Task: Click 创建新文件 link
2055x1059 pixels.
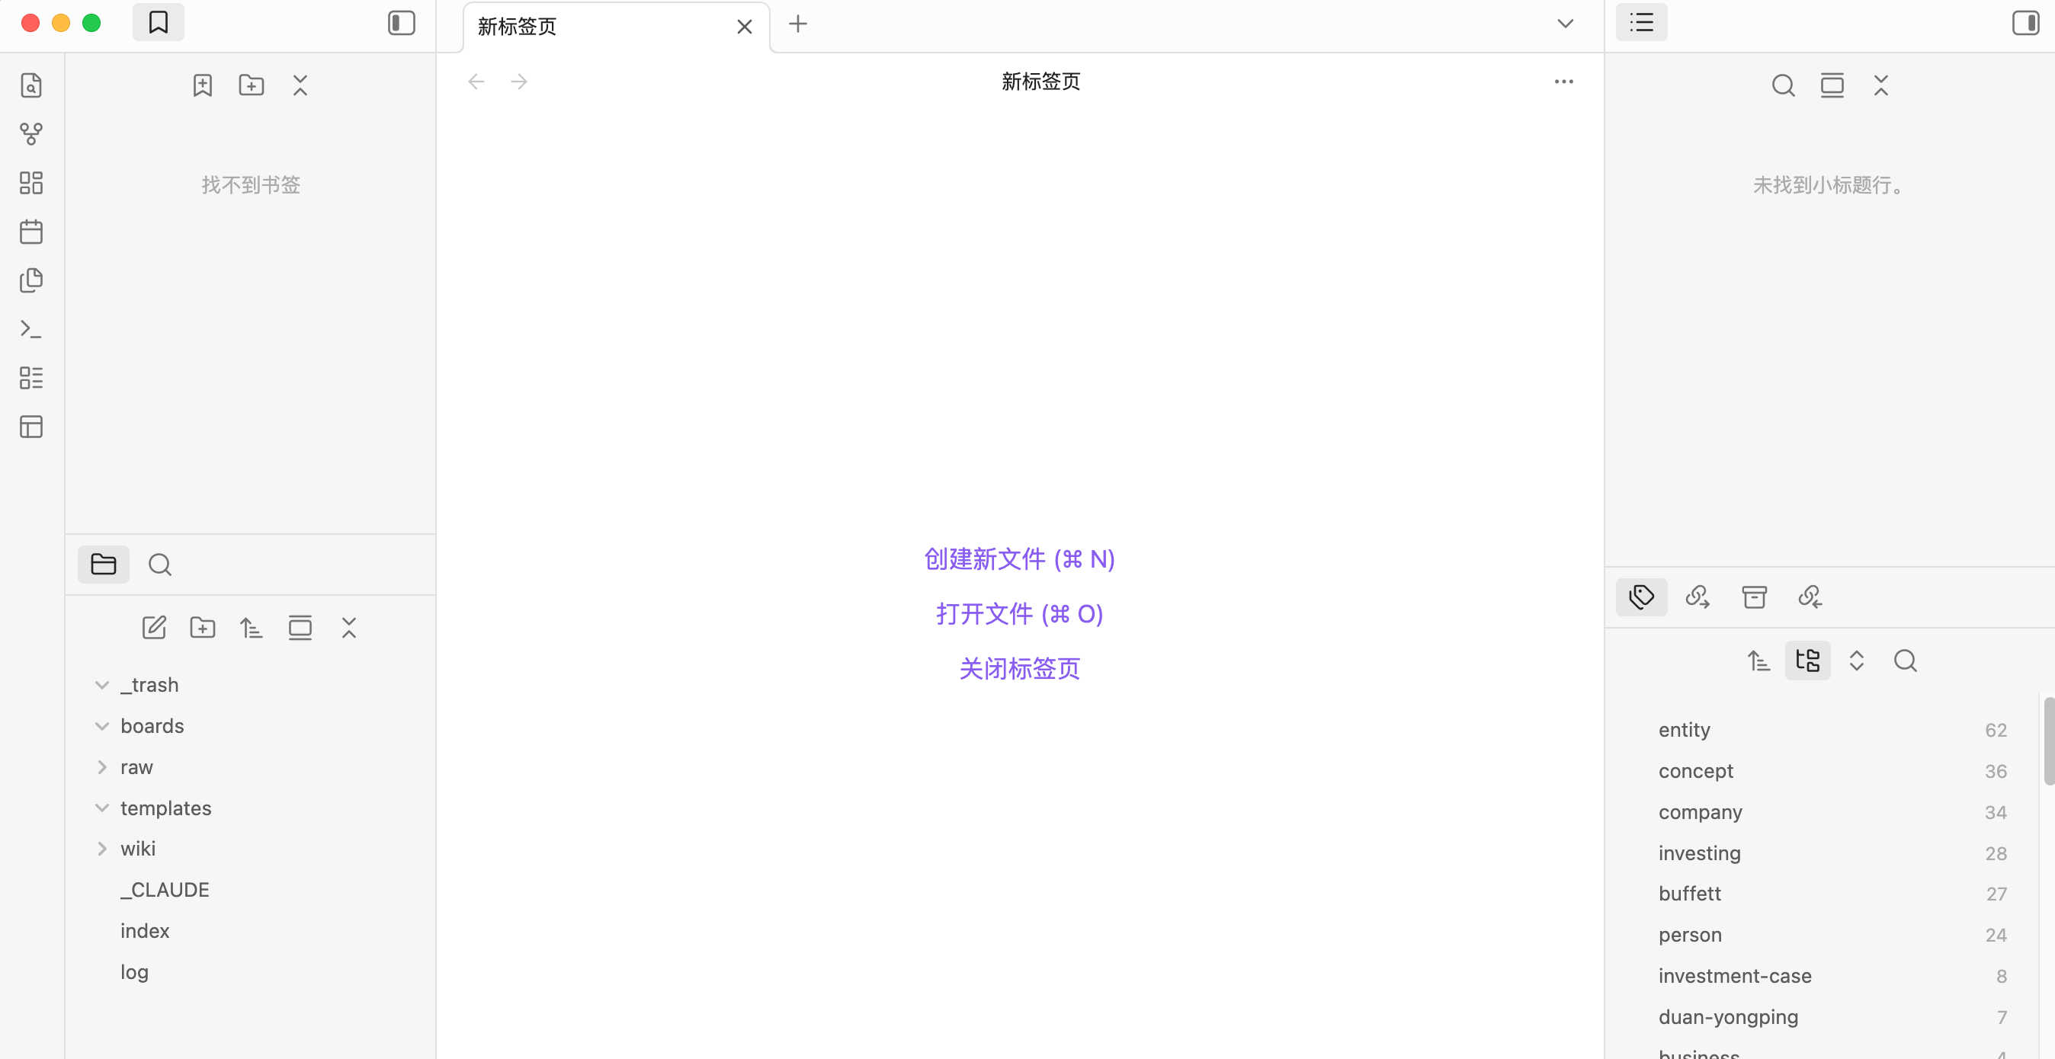Action: pos(1020,559)
